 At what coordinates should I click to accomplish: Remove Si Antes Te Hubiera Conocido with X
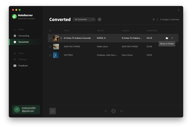tap(172, 38)
